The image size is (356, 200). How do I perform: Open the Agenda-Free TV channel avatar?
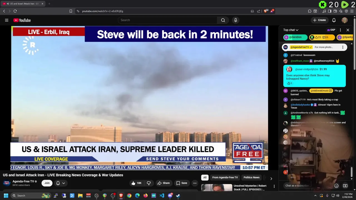pos(7,183)
